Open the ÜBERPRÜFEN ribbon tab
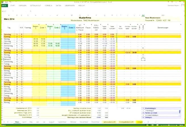186x127 pixels. [70, 6]
